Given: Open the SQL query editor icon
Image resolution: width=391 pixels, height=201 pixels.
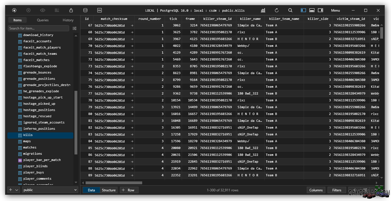Looking at the screenshot, I should pyautogui.click(x=100, y=10).
